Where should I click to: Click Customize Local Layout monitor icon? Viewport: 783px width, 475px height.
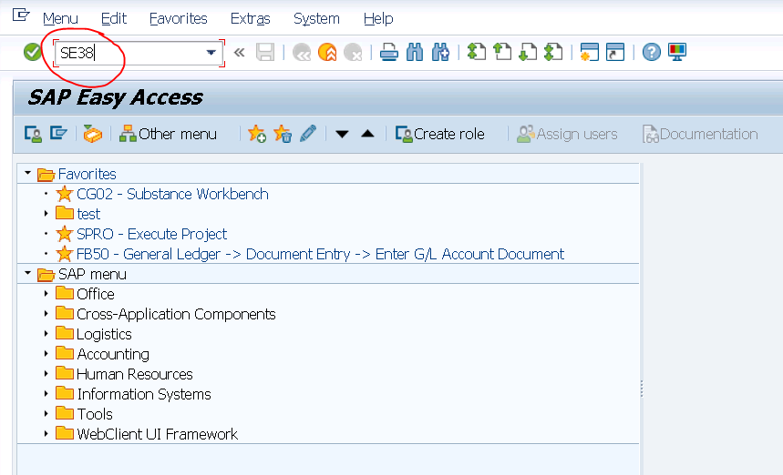coord(677,52)
